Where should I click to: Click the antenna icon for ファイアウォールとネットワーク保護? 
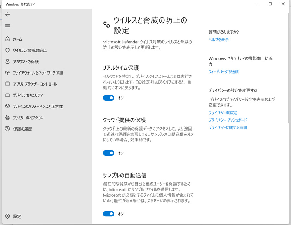click(7, 73)
